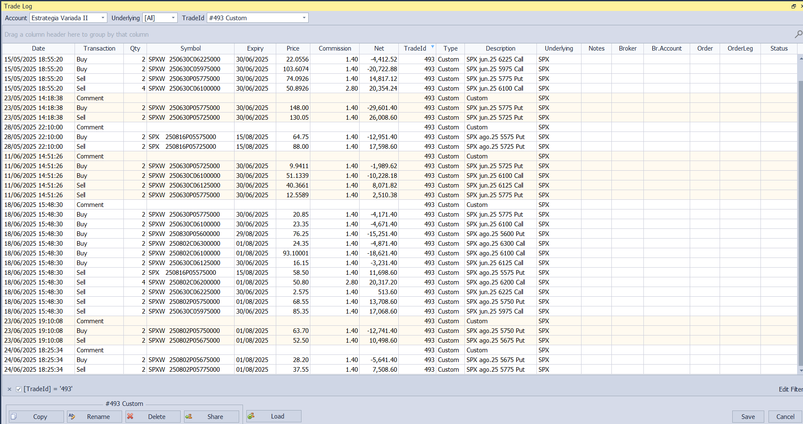Sort by the Price column header
This screenshot has width=803, height=424.
[293, 48]
